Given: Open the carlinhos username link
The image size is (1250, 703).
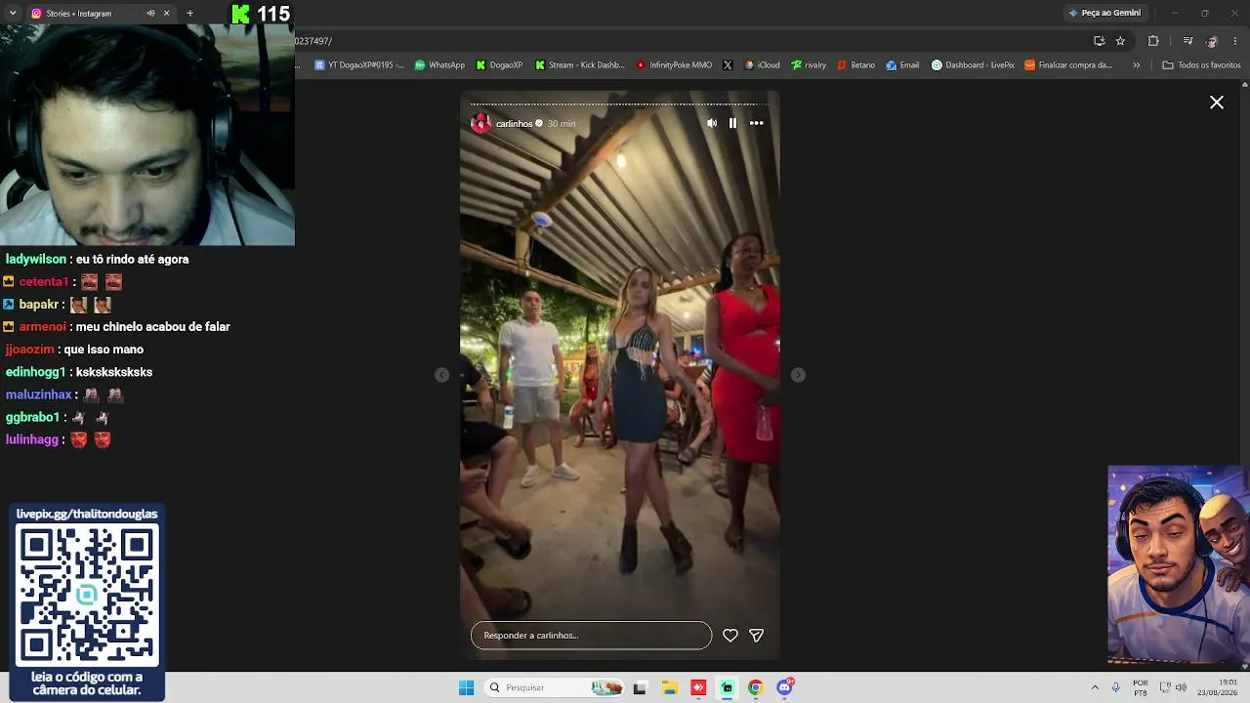Looking at the screenshot, I should (514, 124).
